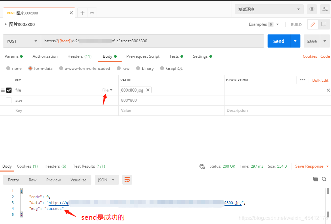Click the blue Send button

279,41
